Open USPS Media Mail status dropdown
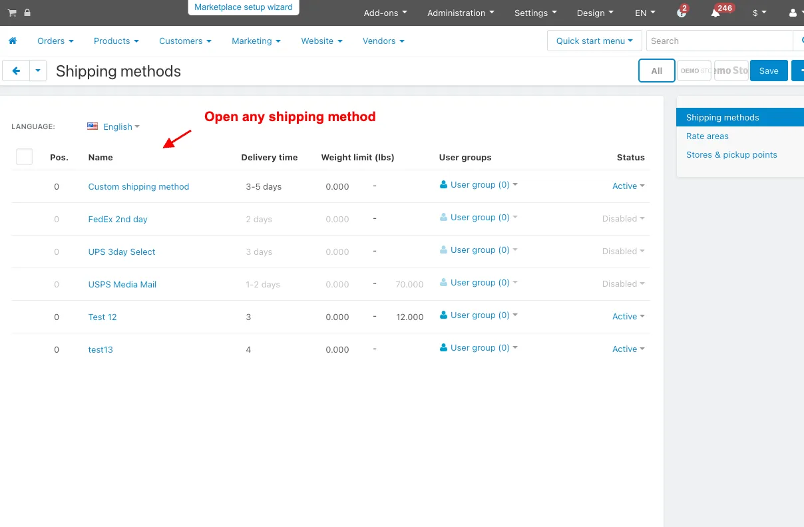This screenshot has width=804, height=527. point(624,283)
